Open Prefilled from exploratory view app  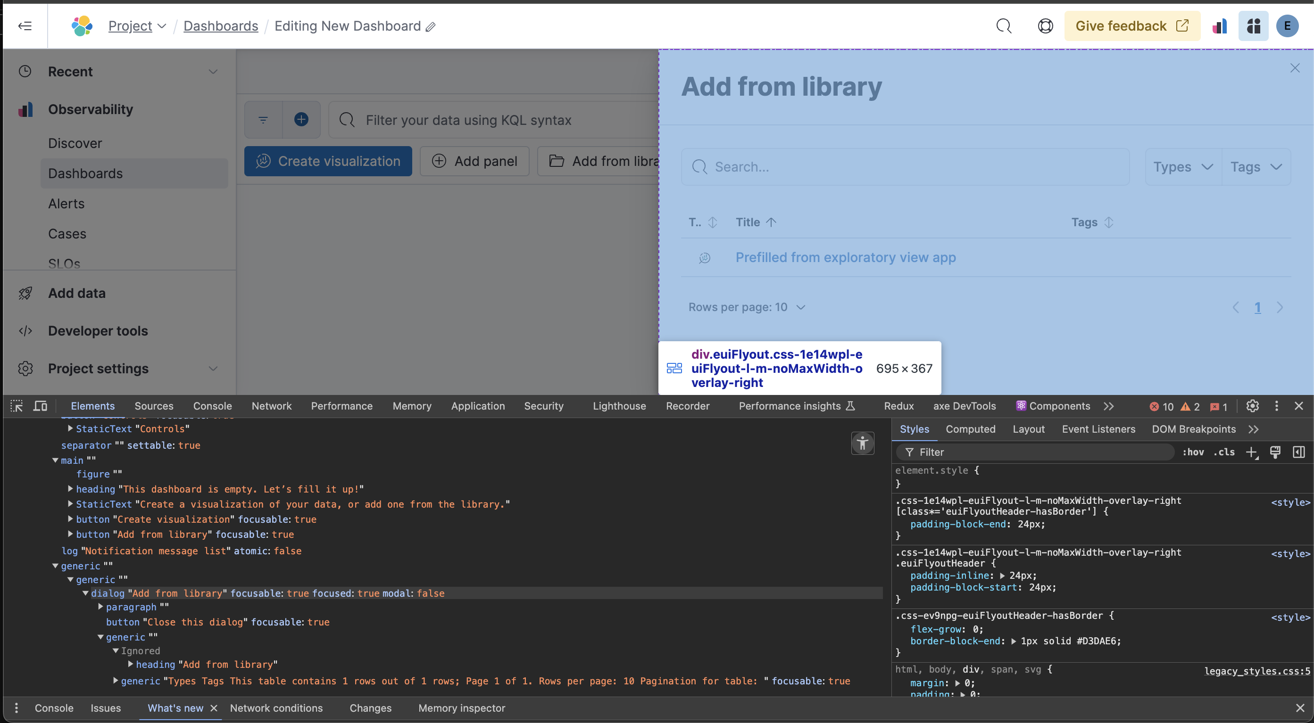[x=845, y=257]
